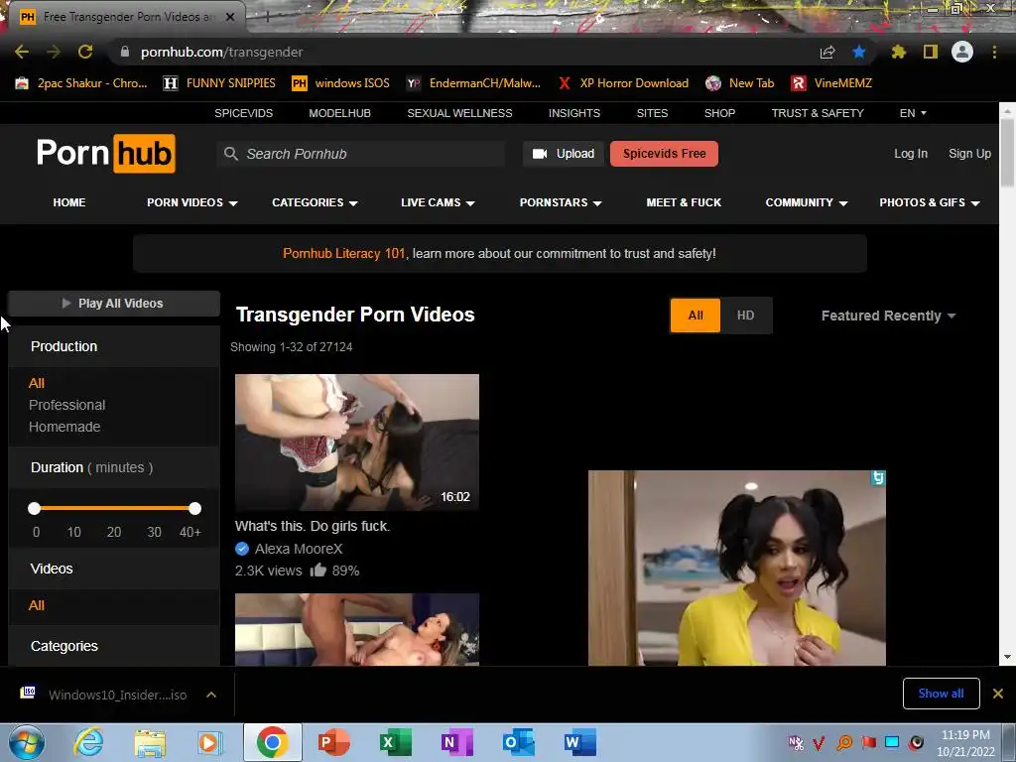Click the Upload button

click(x=564, y=154)
